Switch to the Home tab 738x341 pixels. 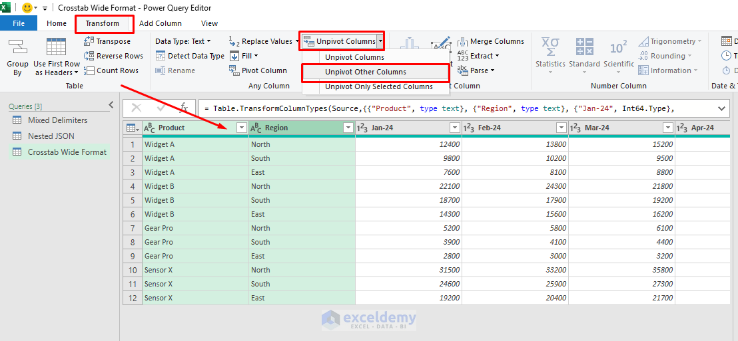[x=57, y=23]
